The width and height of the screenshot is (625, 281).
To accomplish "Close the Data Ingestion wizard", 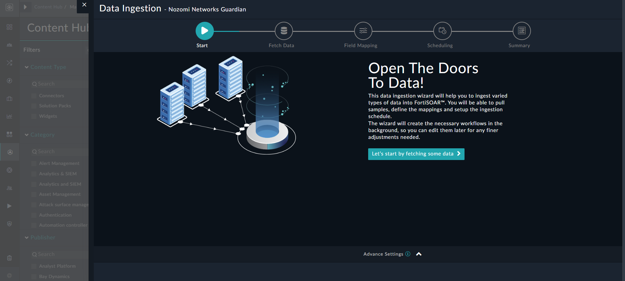I will pyautogui.click(x=84, y=5).
